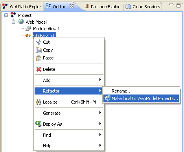Choose Copy from the context menu

(x=69, y=50)
